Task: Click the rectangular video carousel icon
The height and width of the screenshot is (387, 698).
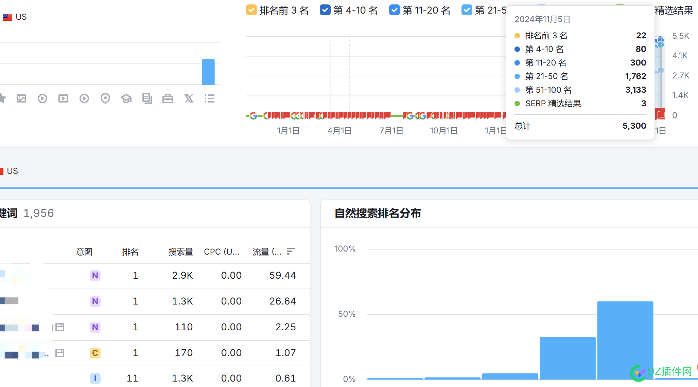Action: tap(63, 99)
